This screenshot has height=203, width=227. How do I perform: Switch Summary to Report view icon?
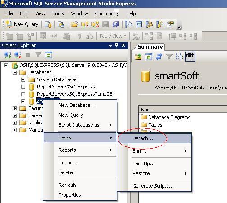[190, 57]
